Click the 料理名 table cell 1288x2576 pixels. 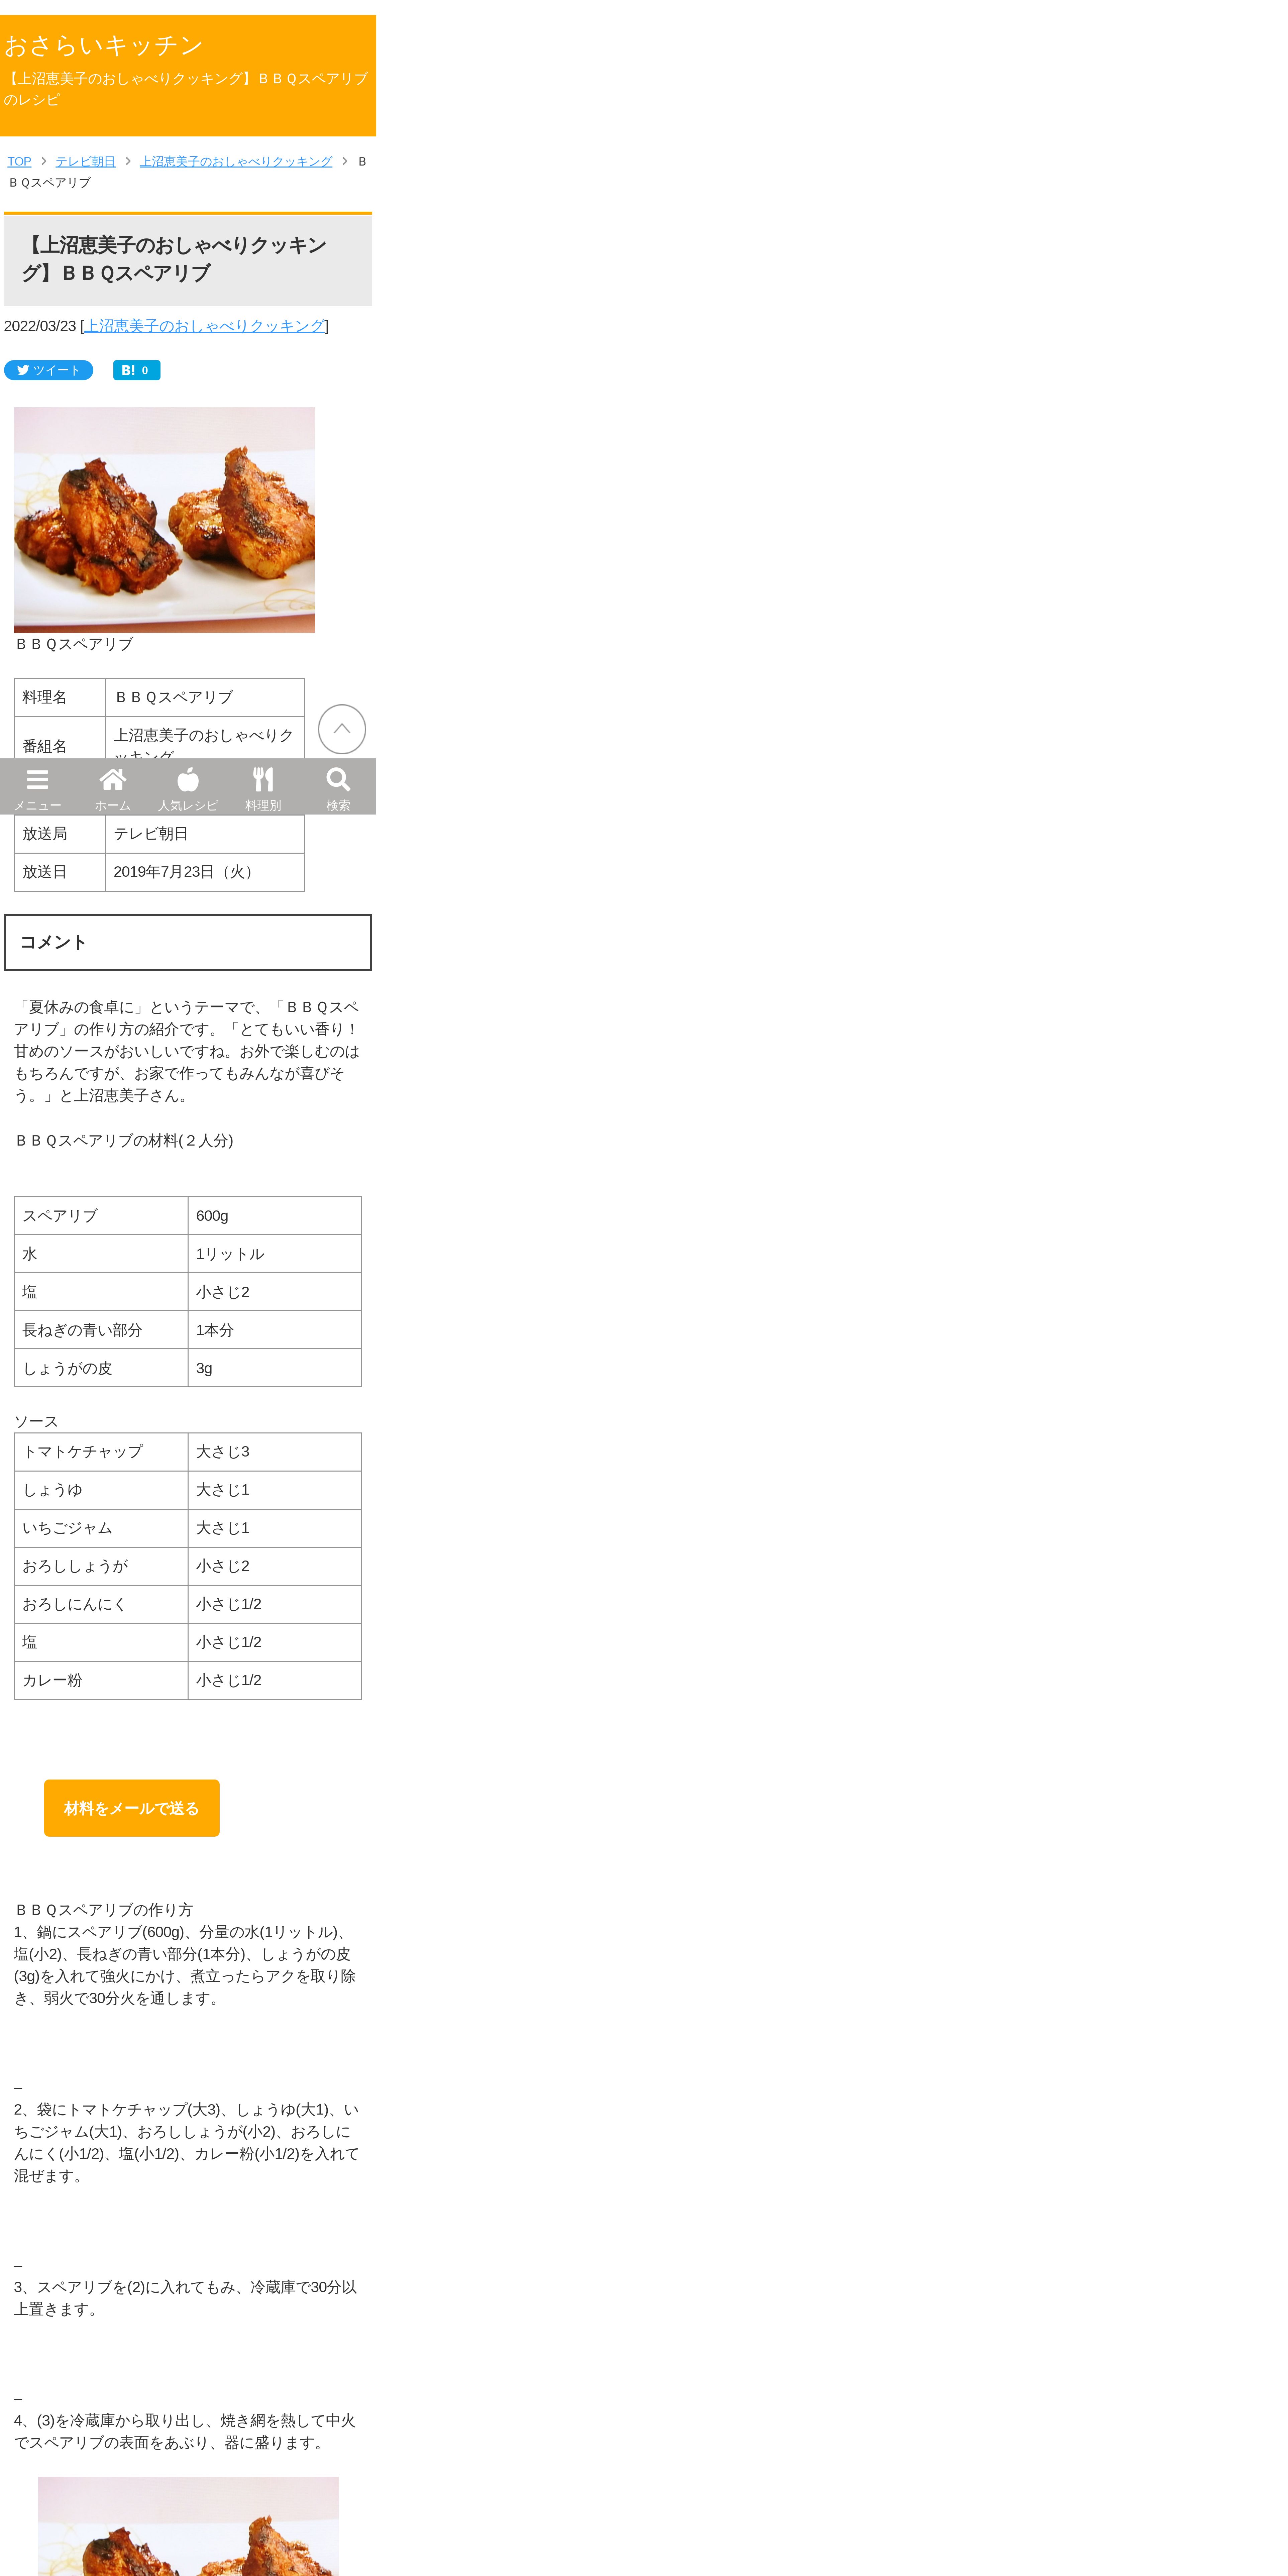[x=60, y=697]
